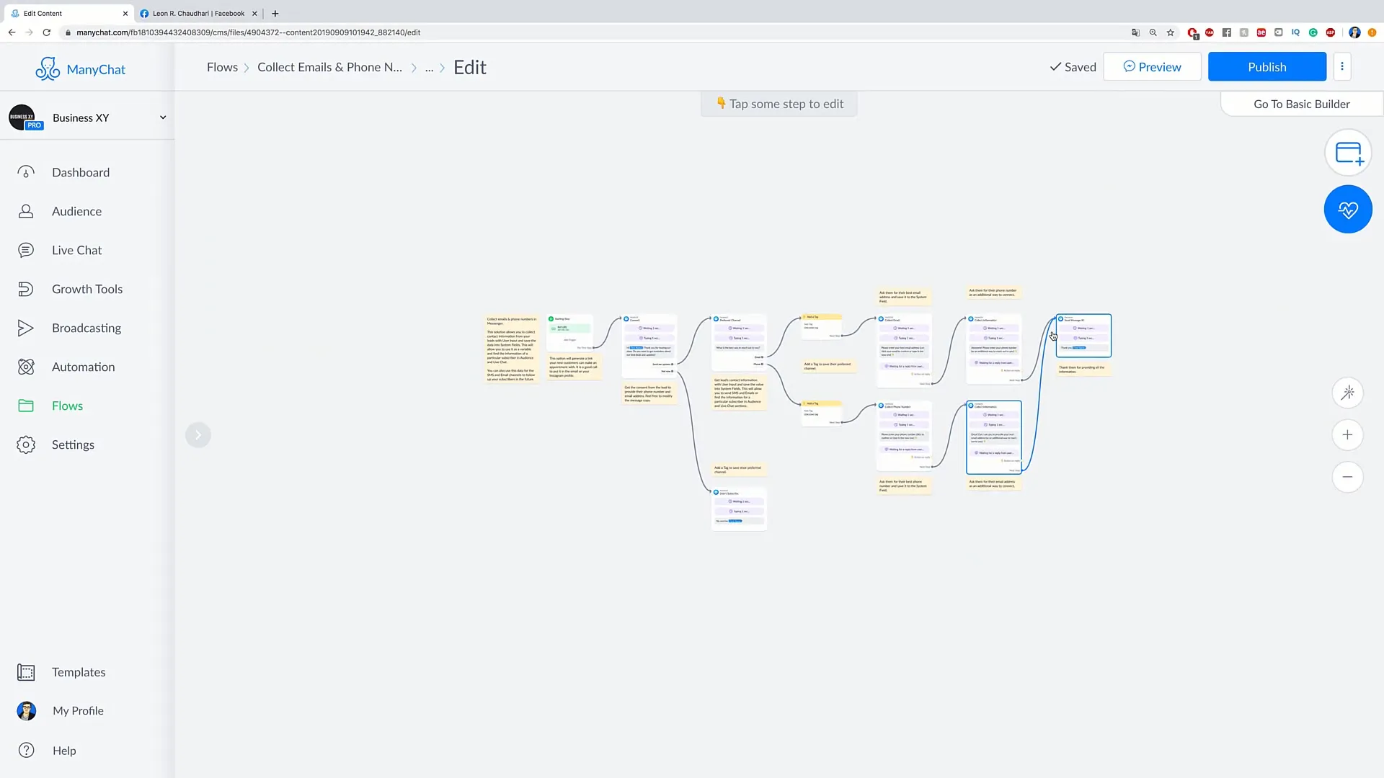Click the Publish button

(x=1267, y=66)
